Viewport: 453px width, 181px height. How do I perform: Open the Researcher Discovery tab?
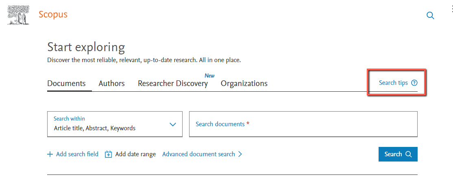173,84
